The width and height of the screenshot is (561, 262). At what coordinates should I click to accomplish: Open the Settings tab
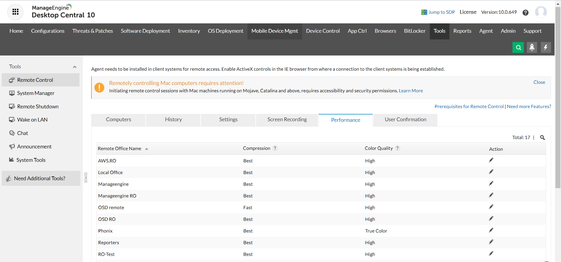(x=228, y=120)
